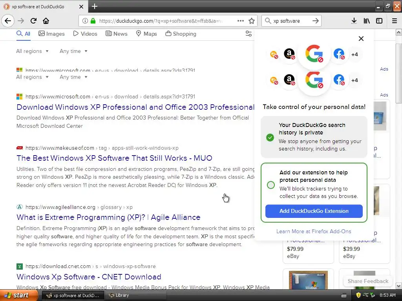Screen dimensions: 402x301
Task: Open the Library bookshelf menu
Action: click(x=367, y=21)
